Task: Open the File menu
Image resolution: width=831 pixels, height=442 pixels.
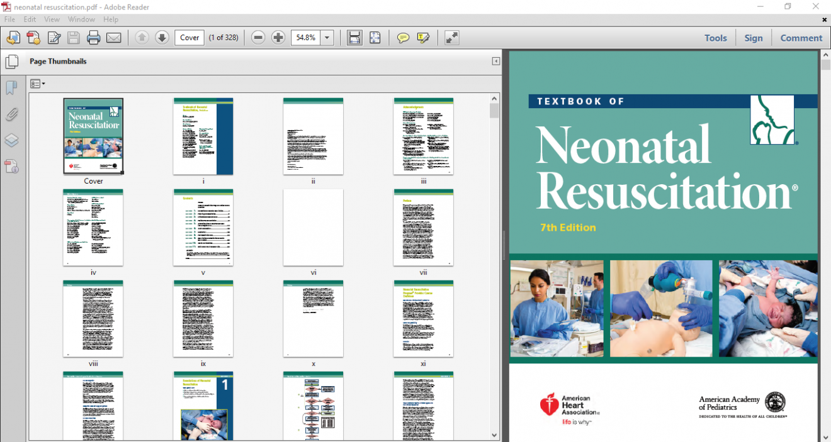Action: pyautogui.click(x=9, y=19)
